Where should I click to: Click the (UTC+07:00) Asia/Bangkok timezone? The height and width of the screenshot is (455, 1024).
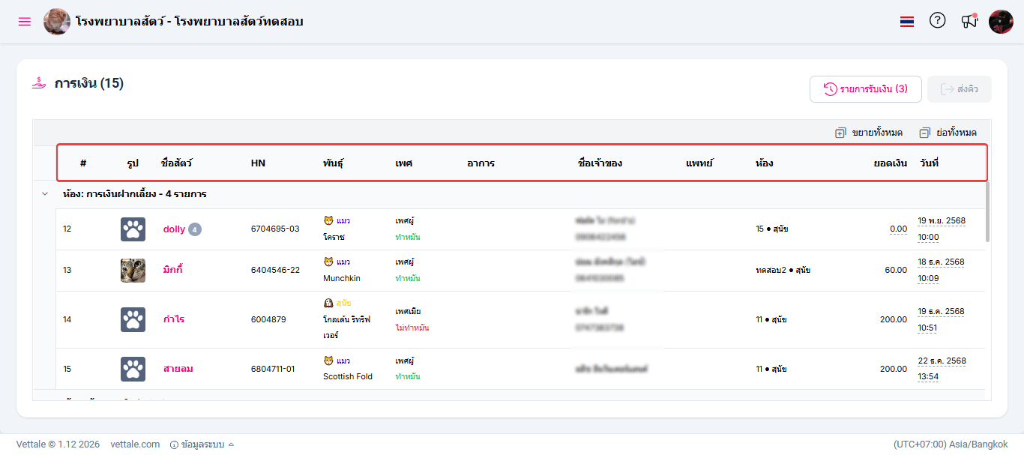click(951, 445)
